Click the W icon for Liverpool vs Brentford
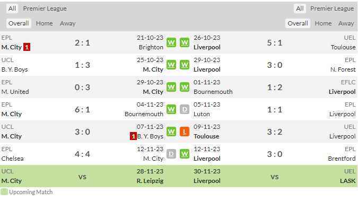 [185, 154]
